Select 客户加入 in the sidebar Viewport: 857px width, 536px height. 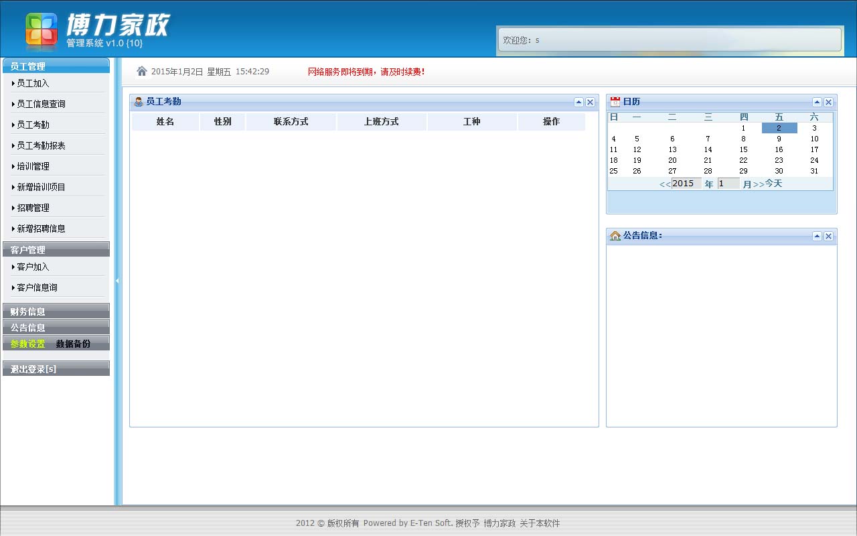pyautogui.click(x=33, y=267)
